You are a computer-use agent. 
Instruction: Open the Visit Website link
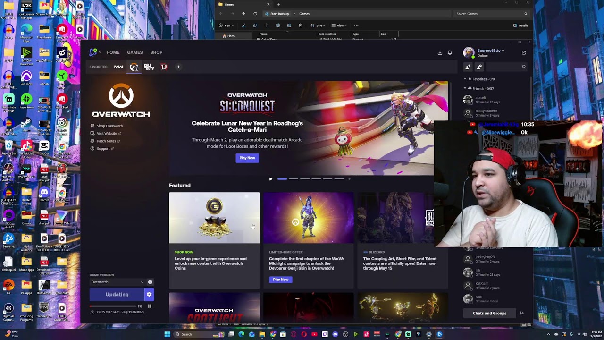tap(105, 134)
